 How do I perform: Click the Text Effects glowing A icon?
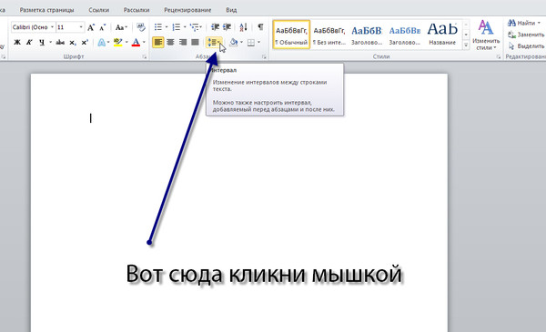pos(101,43)
